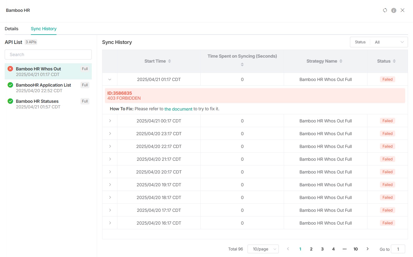This screenshot has width=413, height=257.
Task: Click the ellipsis more pages icon
Action: [344, 249]
